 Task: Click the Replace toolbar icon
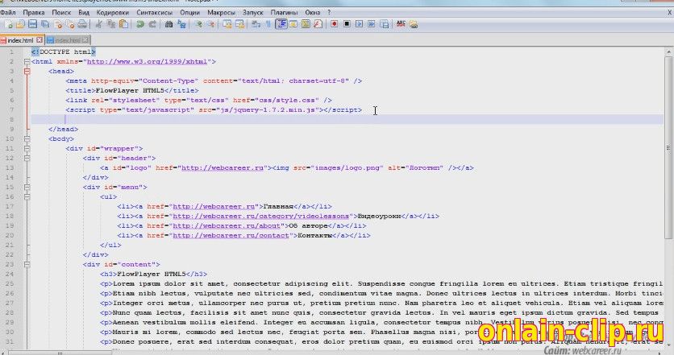(181, 24)
